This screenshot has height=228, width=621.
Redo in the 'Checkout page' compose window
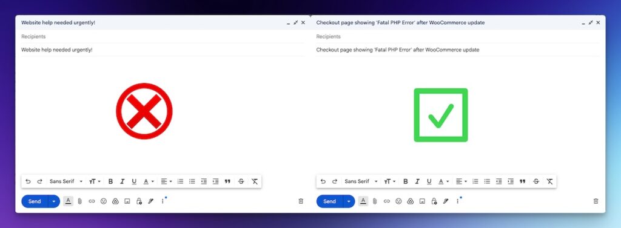[x=335, y=181]
